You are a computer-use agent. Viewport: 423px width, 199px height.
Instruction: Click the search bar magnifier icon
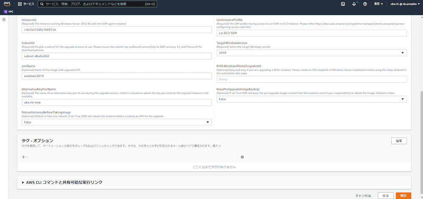point(41,4)
